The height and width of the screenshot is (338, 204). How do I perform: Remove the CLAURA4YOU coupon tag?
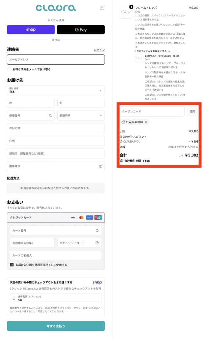(x=146, y=122)
